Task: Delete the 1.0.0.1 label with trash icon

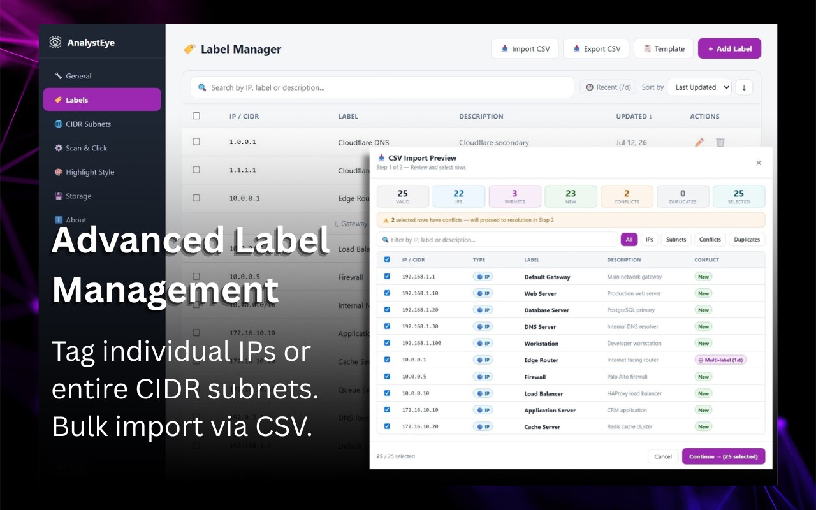Action: (x=720, y=142)
